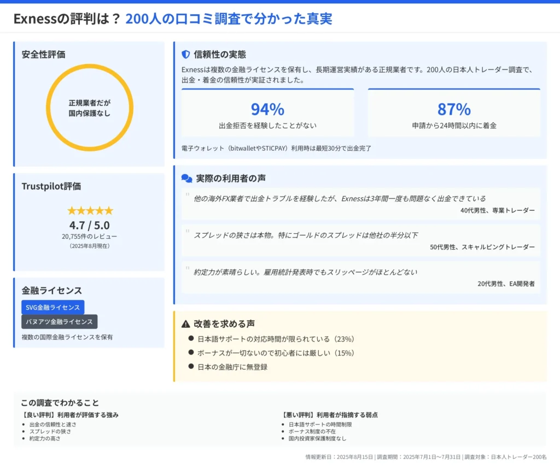
Task: Click the 改善を求める声 heading
Action: point(224,324)
